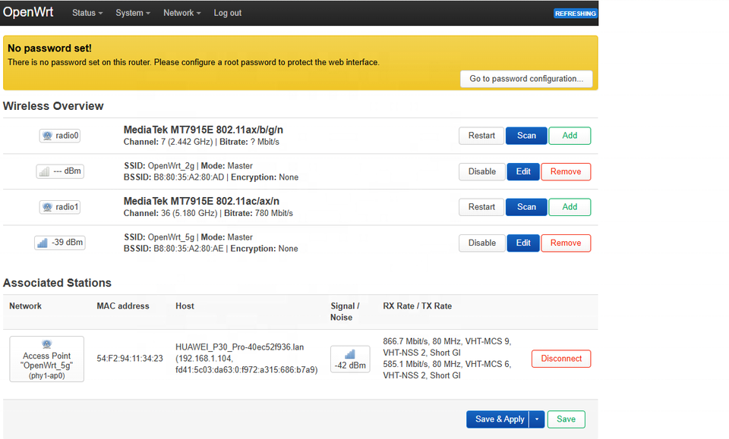Screen dimensions: 729x439
Task: Click the OpenWrt_5g Access Point network badge
Action: click(46, 359)
